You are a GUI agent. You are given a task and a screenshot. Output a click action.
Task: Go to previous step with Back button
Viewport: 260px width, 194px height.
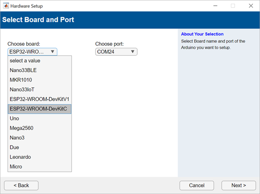(x=21, y=185)
